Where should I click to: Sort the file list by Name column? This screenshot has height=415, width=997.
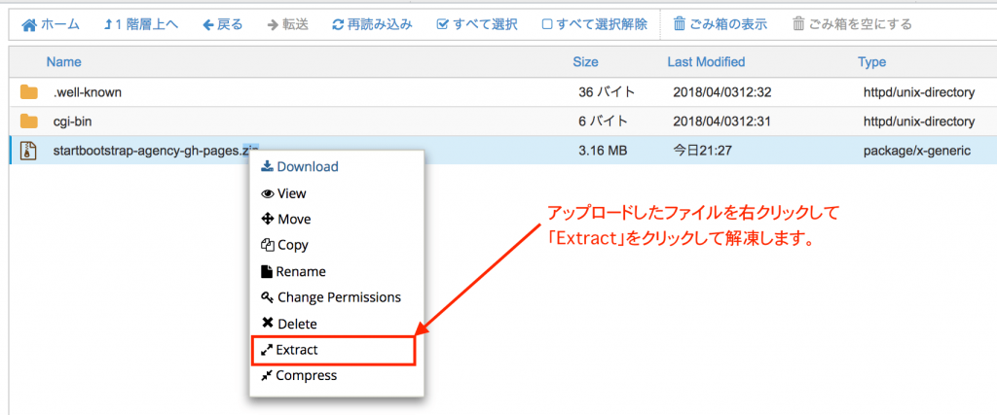(63, 62)
